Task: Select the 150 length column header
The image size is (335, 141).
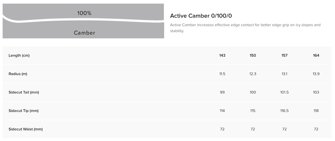Action: click(253, 56)
